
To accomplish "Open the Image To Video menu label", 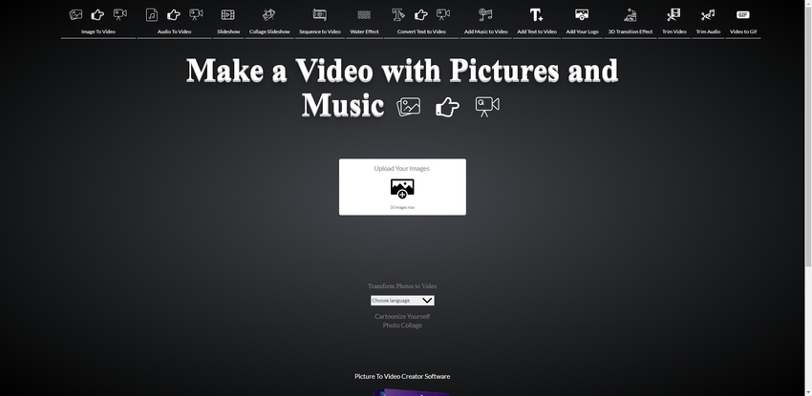I will click(97, 31).
